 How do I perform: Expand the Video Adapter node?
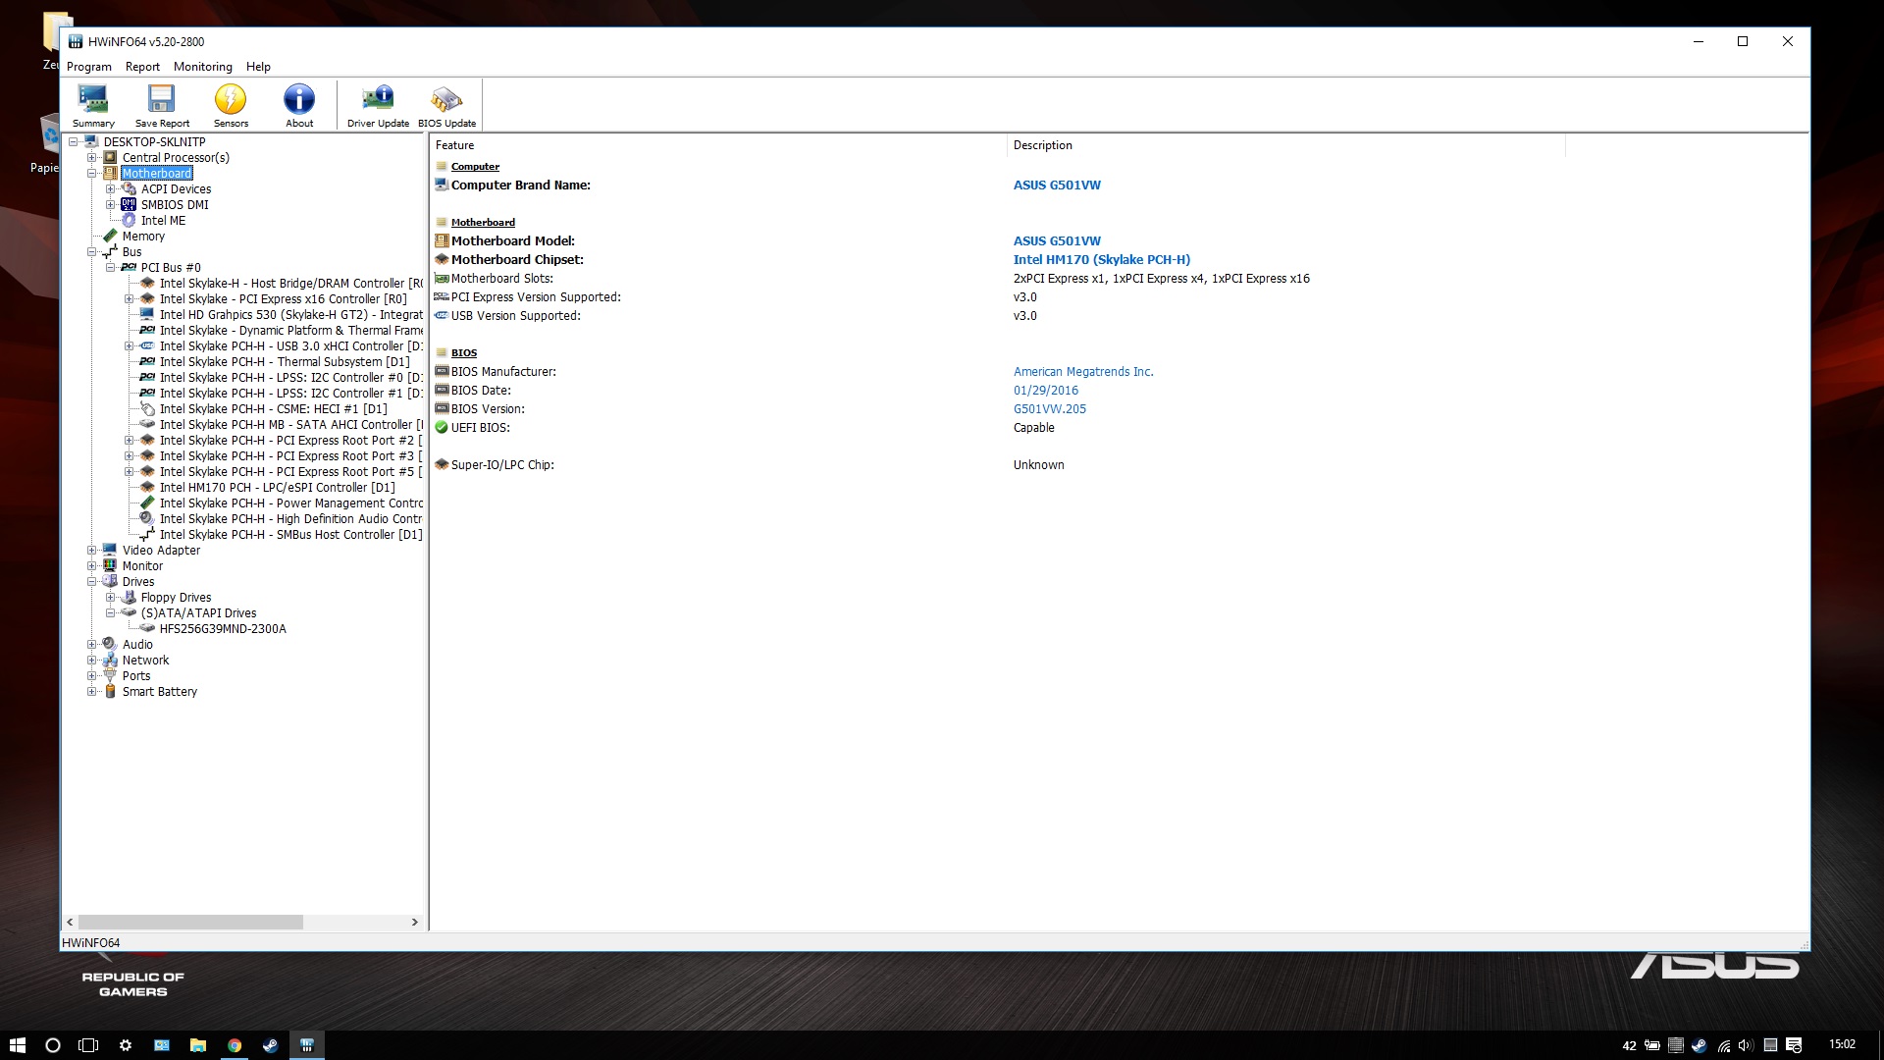click(91, 551)
